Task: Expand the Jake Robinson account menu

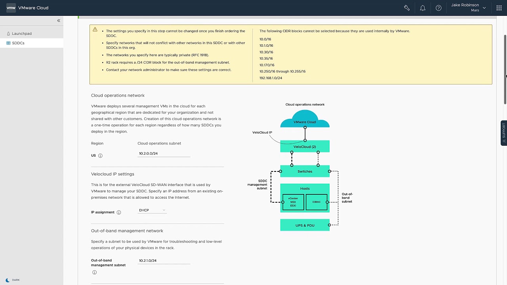Action: 468,8
